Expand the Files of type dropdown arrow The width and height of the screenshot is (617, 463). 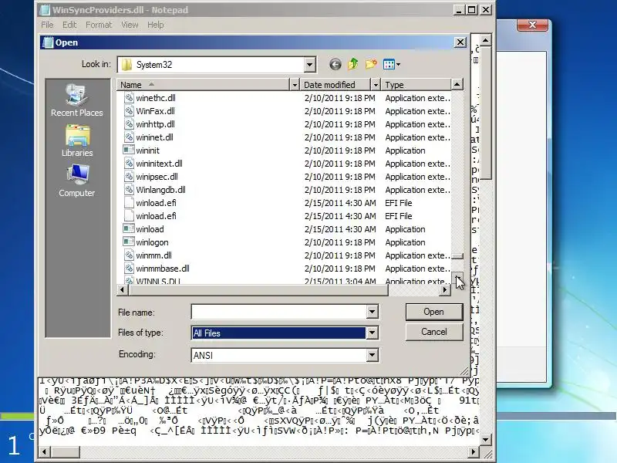[x=372, y=333]
